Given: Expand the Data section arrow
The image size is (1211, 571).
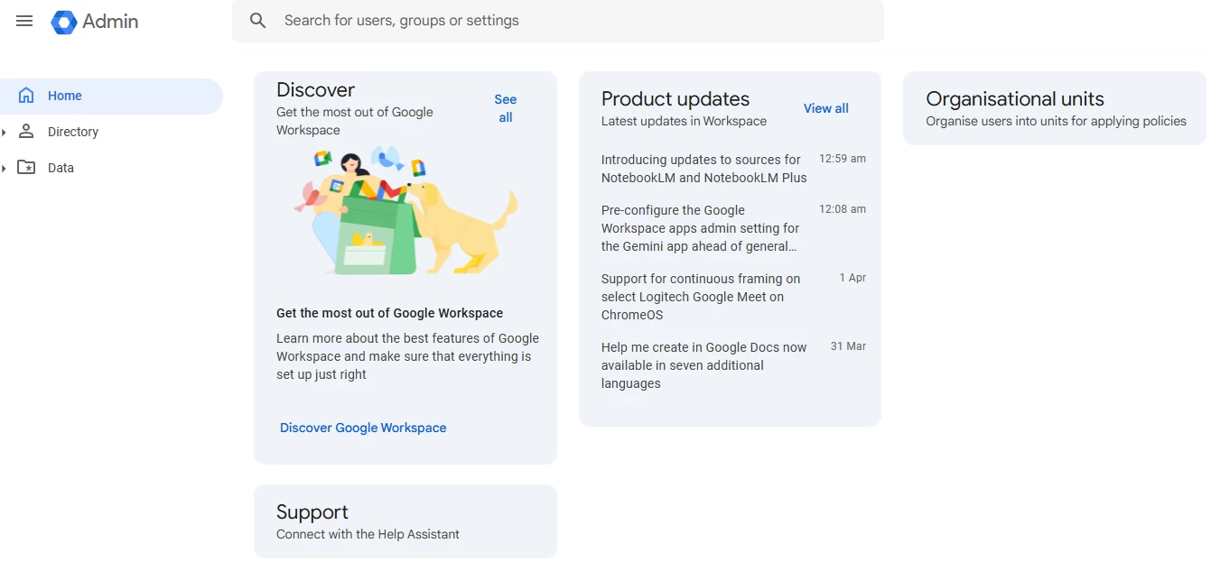Looking at the screenshot, I should tap(5, 169).
